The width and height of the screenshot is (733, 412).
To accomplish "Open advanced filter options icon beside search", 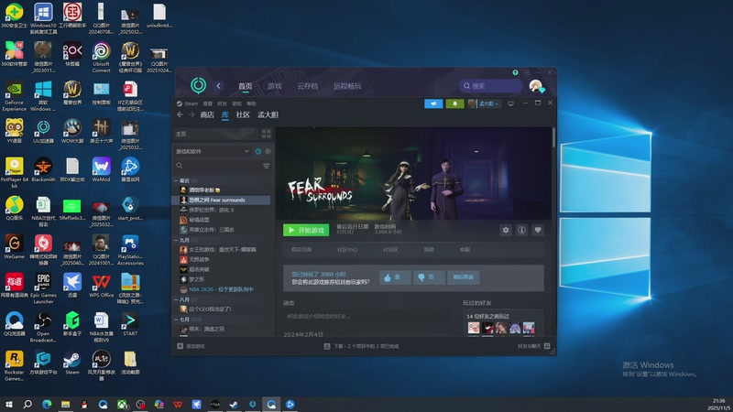I will click(x=267, y=166).
